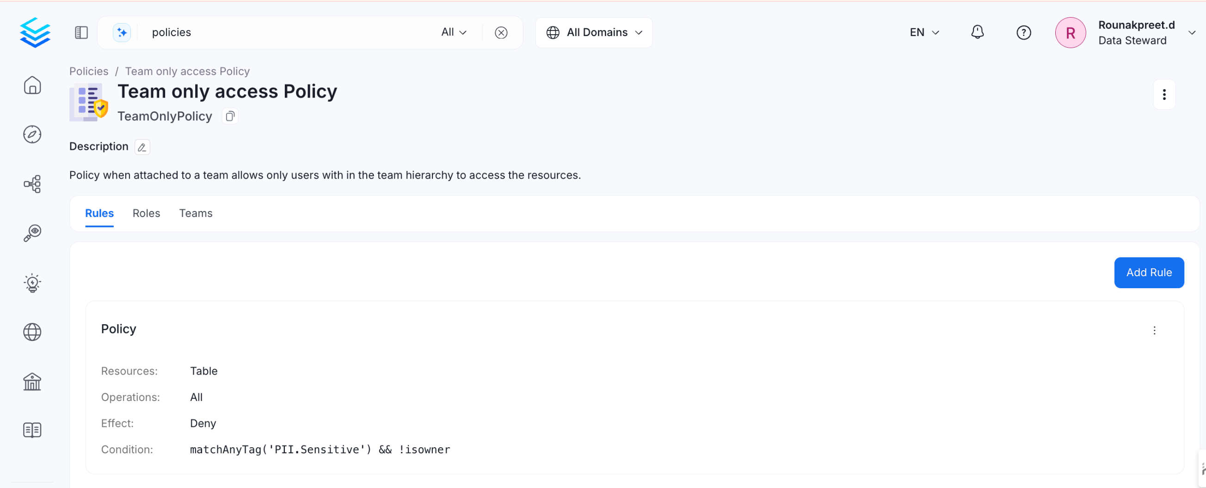Open the Domains globe sidebar icon

coord(32,332)
